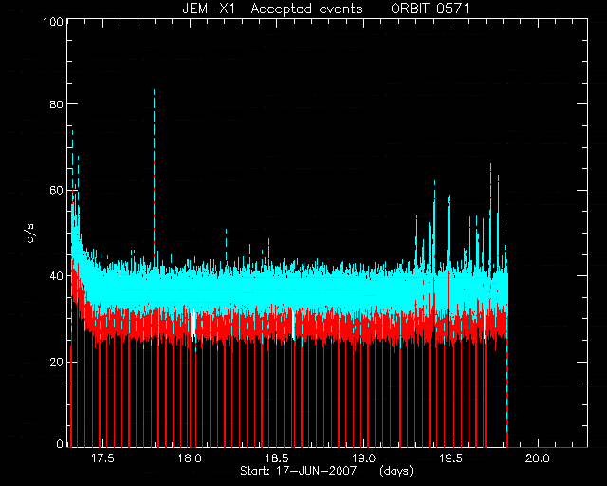This screenshot has height=486, width=607.
Task: Click the x-axis tick label '18.5'
Action: [277, 458]
